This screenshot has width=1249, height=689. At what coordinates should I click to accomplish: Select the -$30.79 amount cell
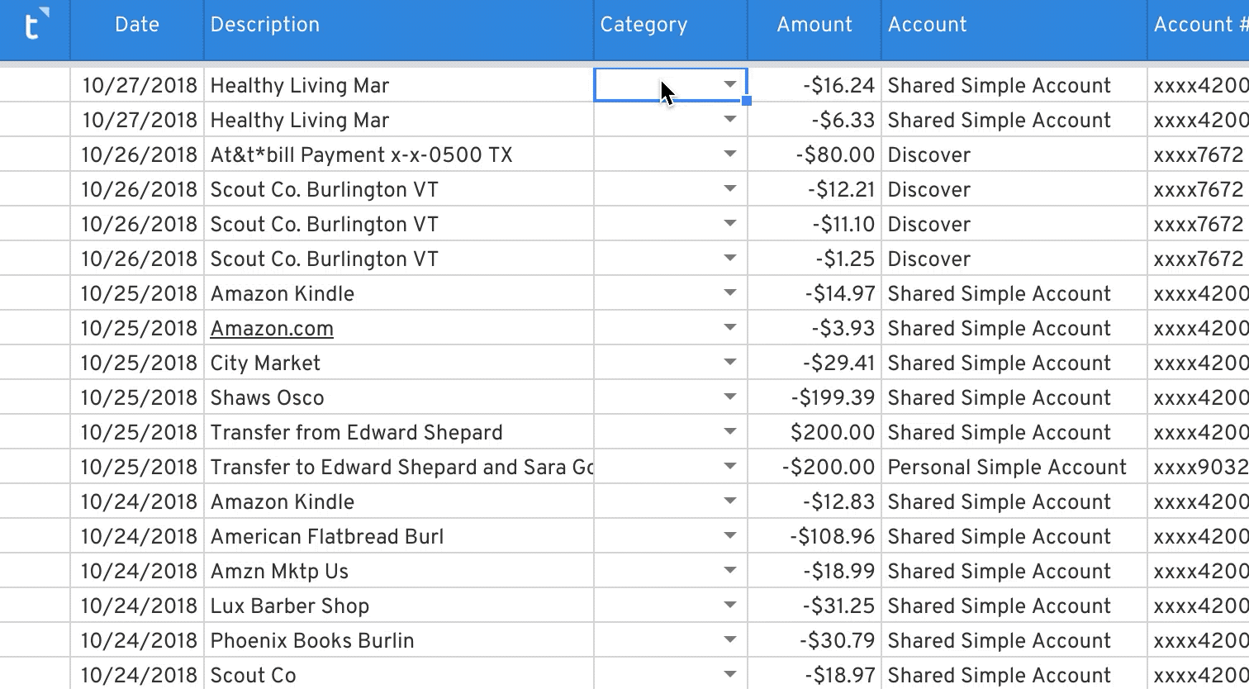pos(814,640)
